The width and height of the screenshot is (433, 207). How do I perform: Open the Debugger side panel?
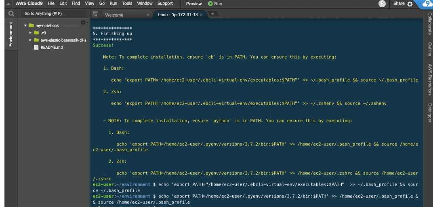430,113
